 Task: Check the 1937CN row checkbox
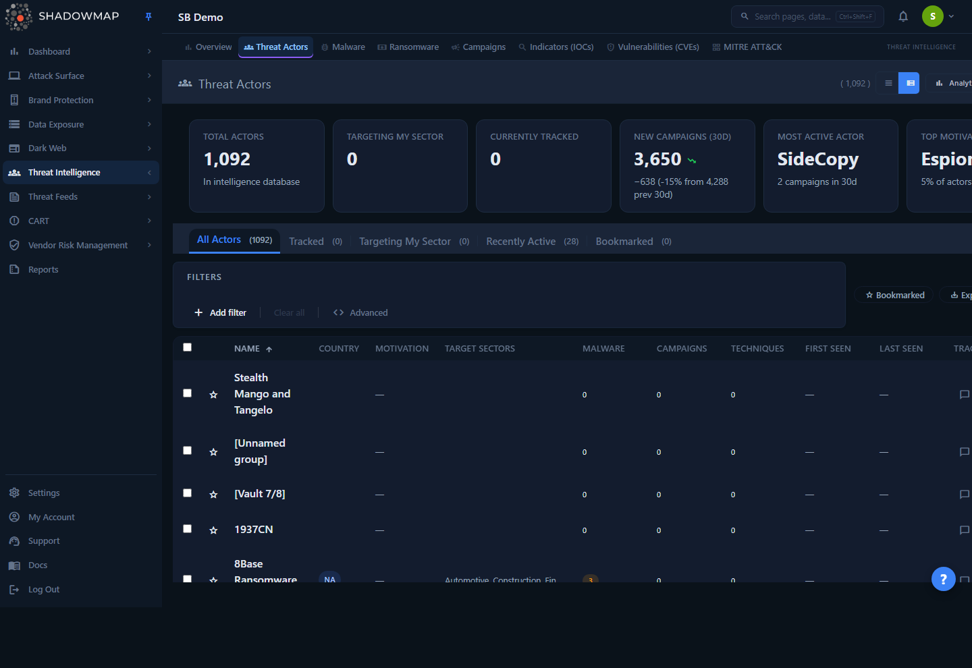click(188, 529)
